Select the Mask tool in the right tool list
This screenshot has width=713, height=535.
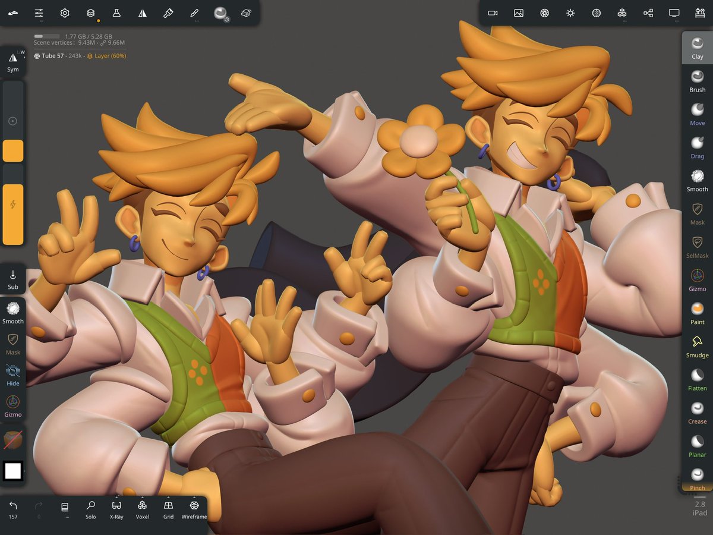coord(697,213)
